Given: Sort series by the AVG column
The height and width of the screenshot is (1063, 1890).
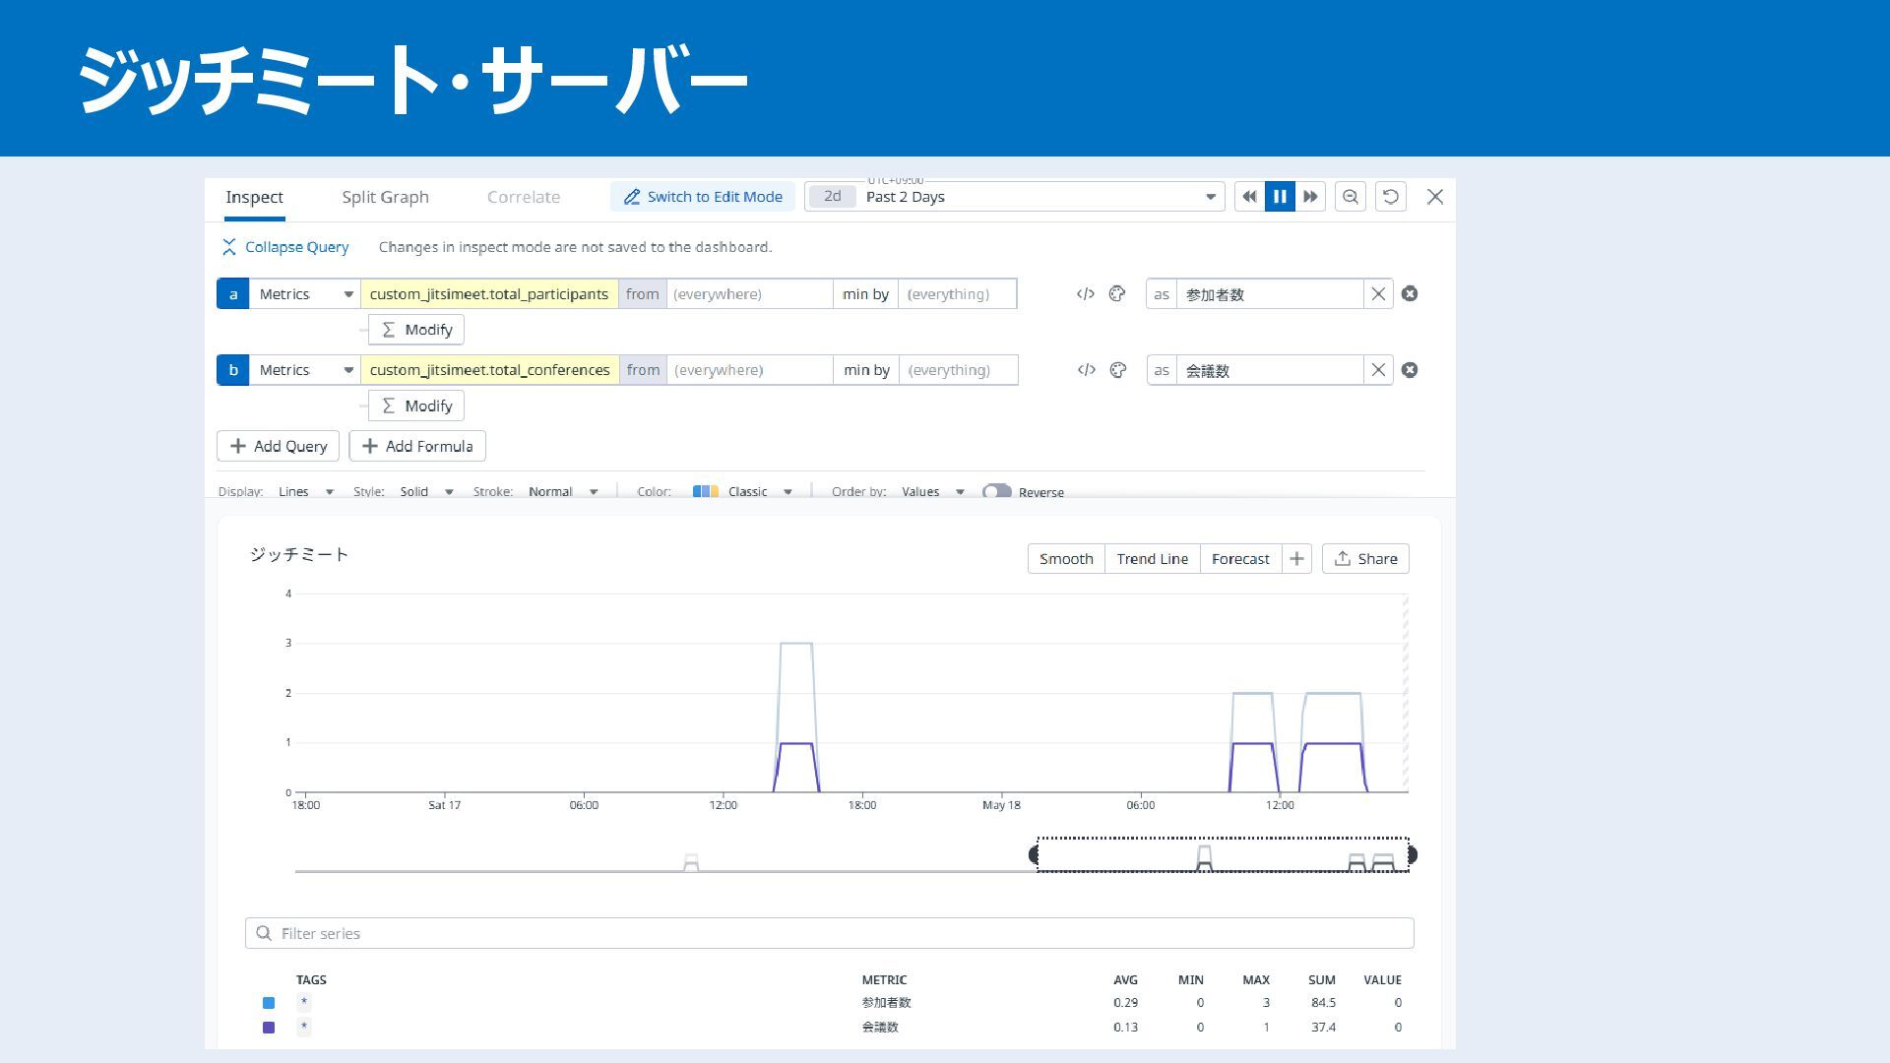Looking at the screenshot, I should 1125,980.
